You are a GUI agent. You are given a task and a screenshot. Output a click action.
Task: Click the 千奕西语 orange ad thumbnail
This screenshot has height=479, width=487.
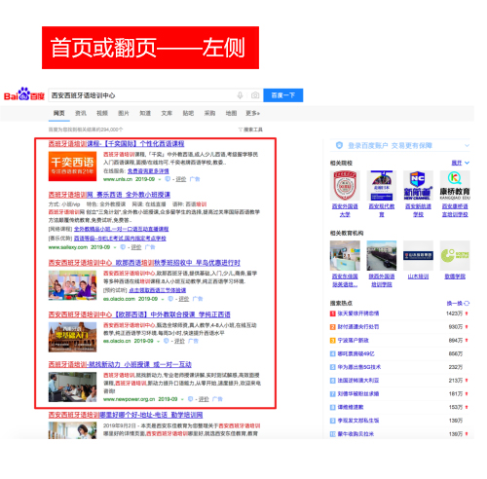click(x=72, y=166)
